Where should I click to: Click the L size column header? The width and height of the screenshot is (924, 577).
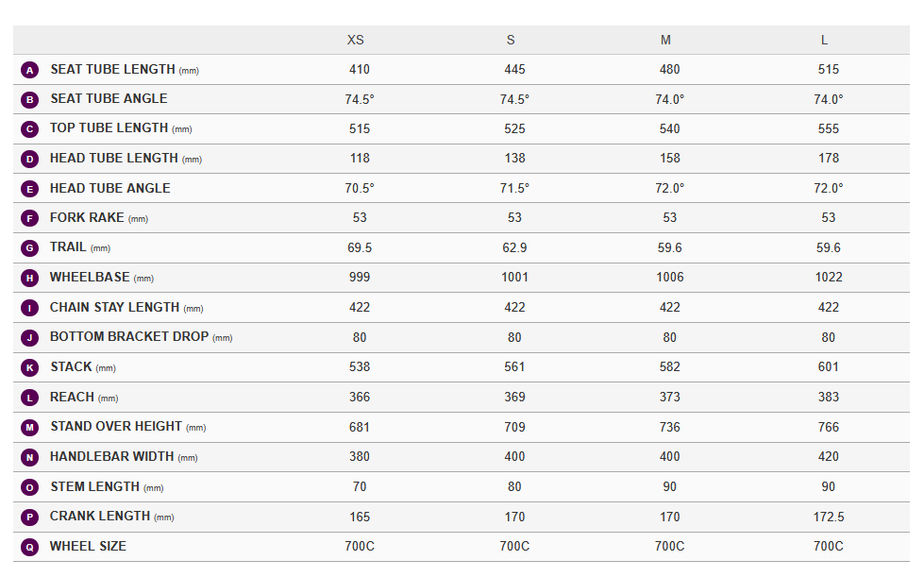(x=825, y=40)
